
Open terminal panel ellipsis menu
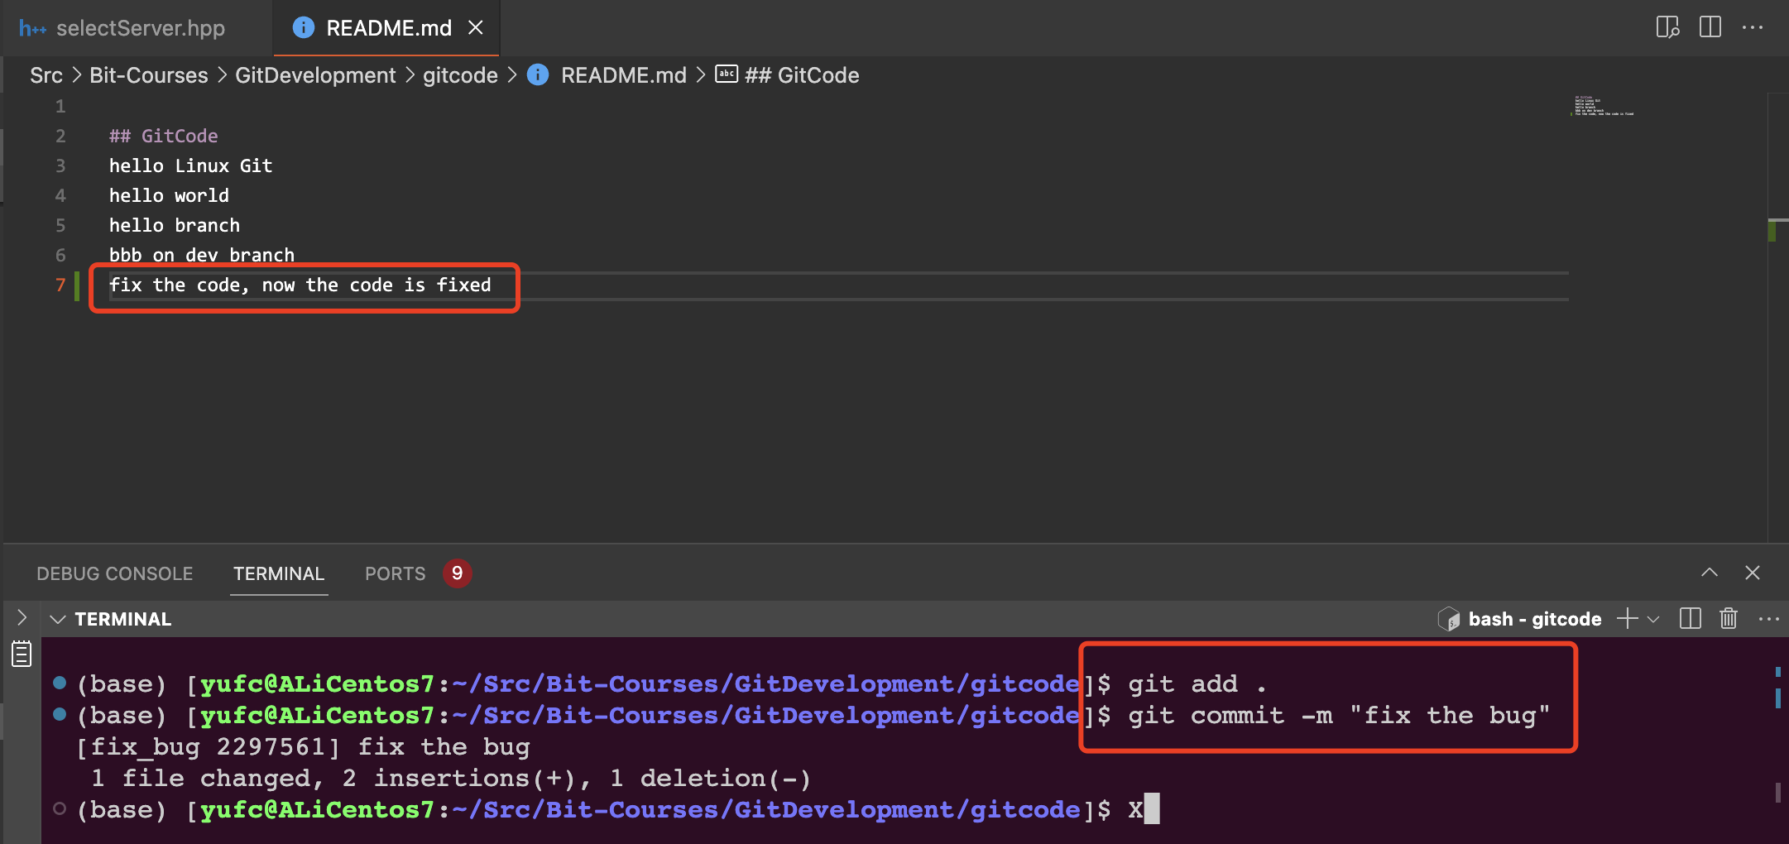click(x=1768, y=619)
